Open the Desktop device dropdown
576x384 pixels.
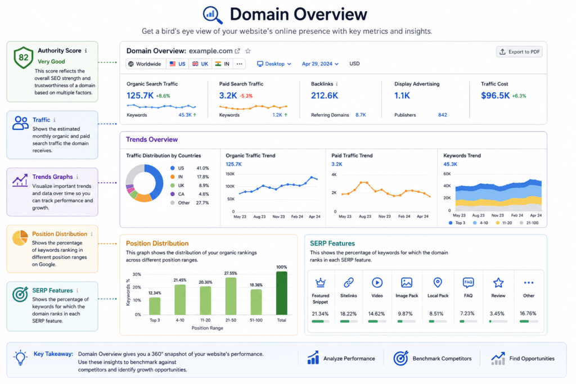(x=274, y=64)
